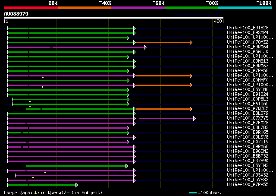Select hit label UniRef100_C5YE82
The image size is (276, 196).
click(248, 180)
